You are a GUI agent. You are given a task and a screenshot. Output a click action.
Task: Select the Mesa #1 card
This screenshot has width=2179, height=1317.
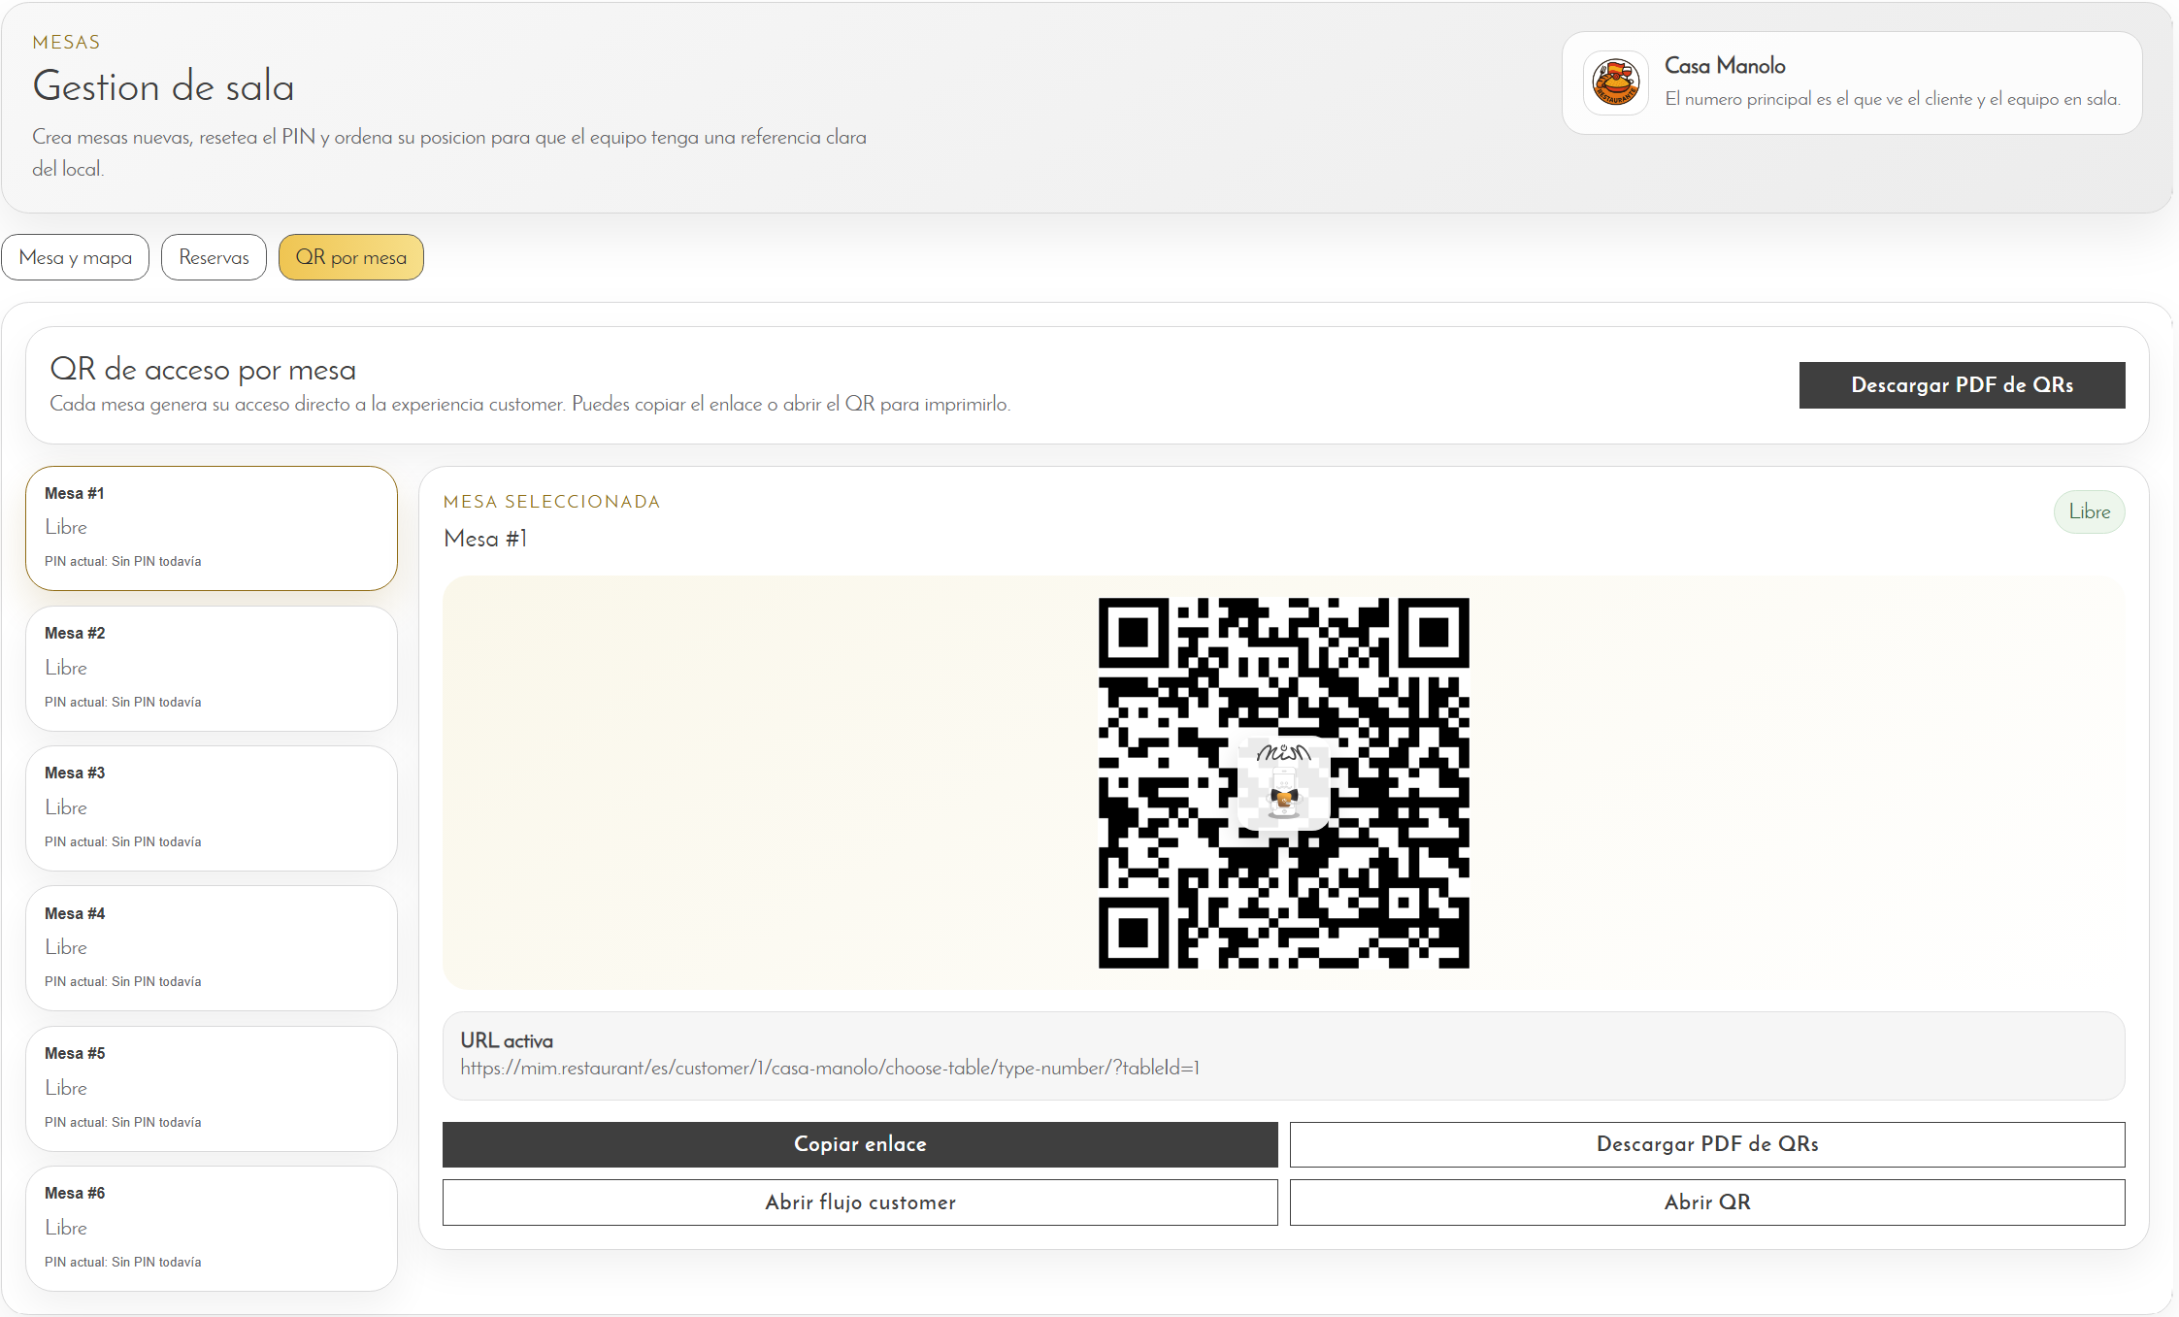212,528
